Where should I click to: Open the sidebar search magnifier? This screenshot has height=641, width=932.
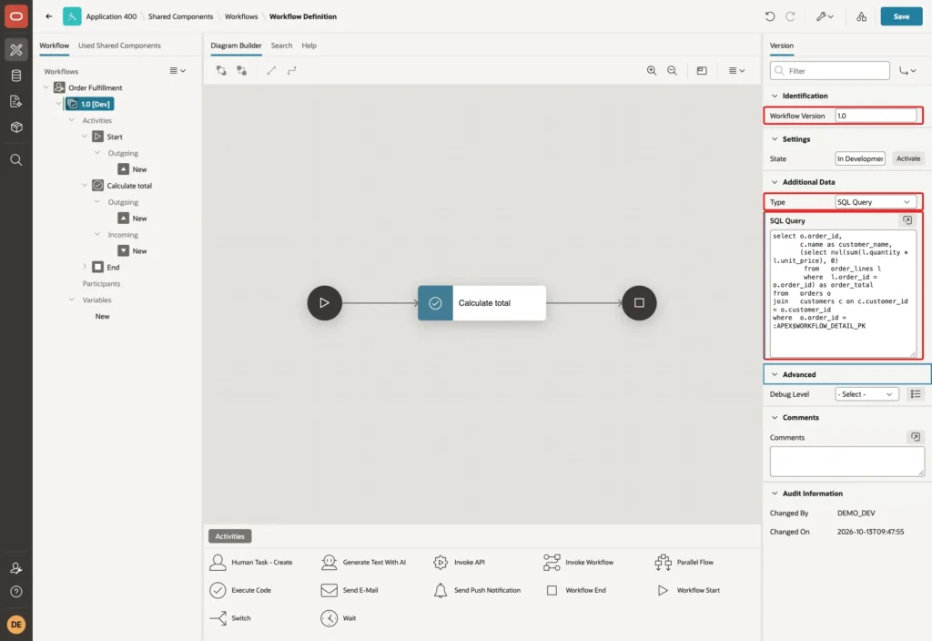coord(16,160)
